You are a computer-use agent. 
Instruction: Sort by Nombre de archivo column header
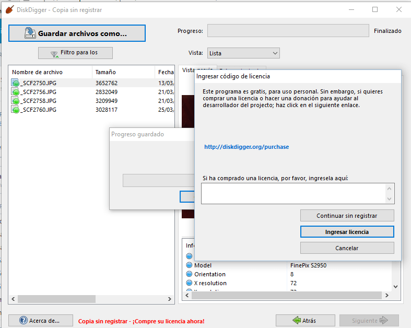(38, 72)
